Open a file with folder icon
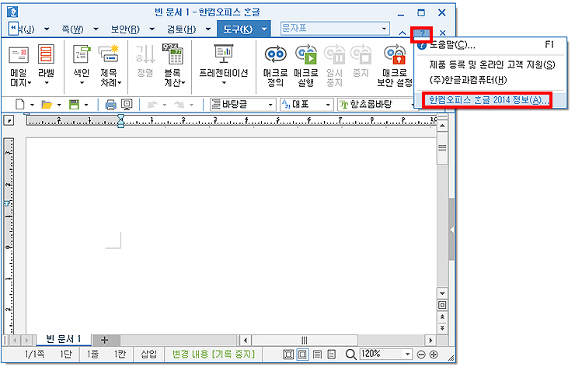575x367 pixels. 47,105
